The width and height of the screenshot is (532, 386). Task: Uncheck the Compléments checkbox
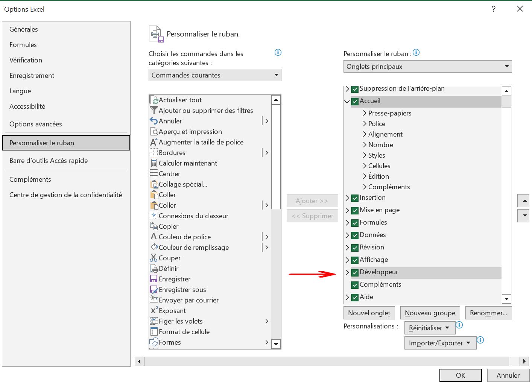coord(354,285)
